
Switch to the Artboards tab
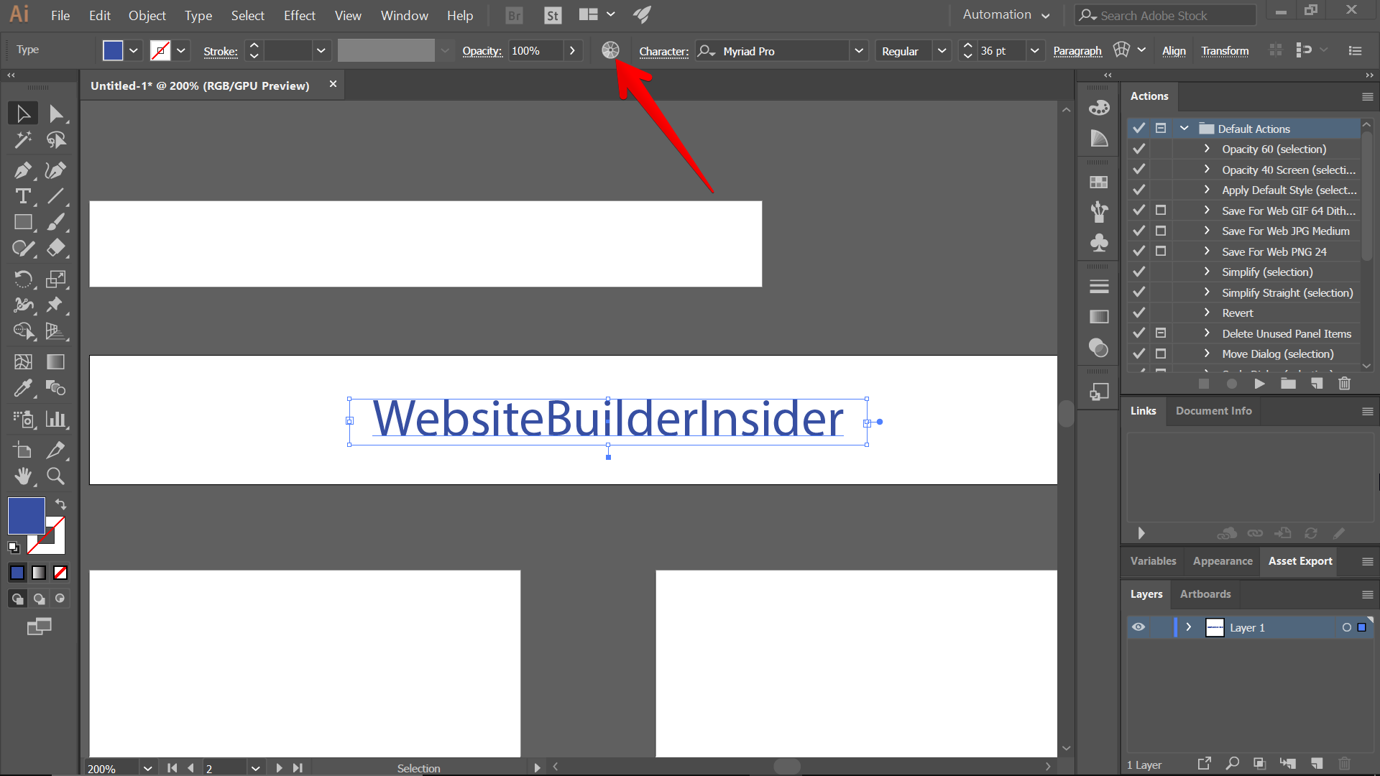point(1205,594)
